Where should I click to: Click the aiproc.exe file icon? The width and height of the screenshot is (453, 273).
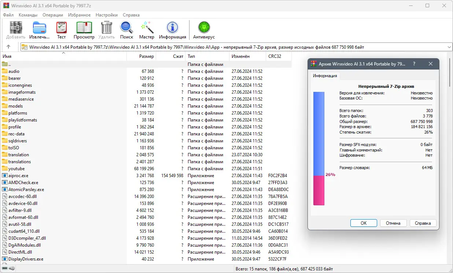(x=5, y=176)
